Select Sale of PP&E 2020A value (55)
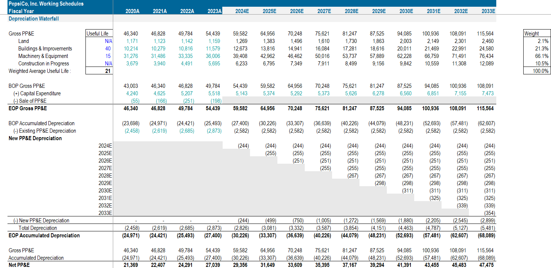The width and height of the screenshot is (551, 268). [135, 101]
